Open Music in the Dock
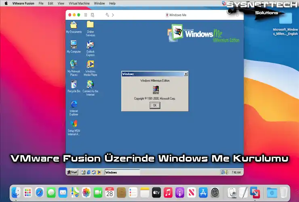 168,192
